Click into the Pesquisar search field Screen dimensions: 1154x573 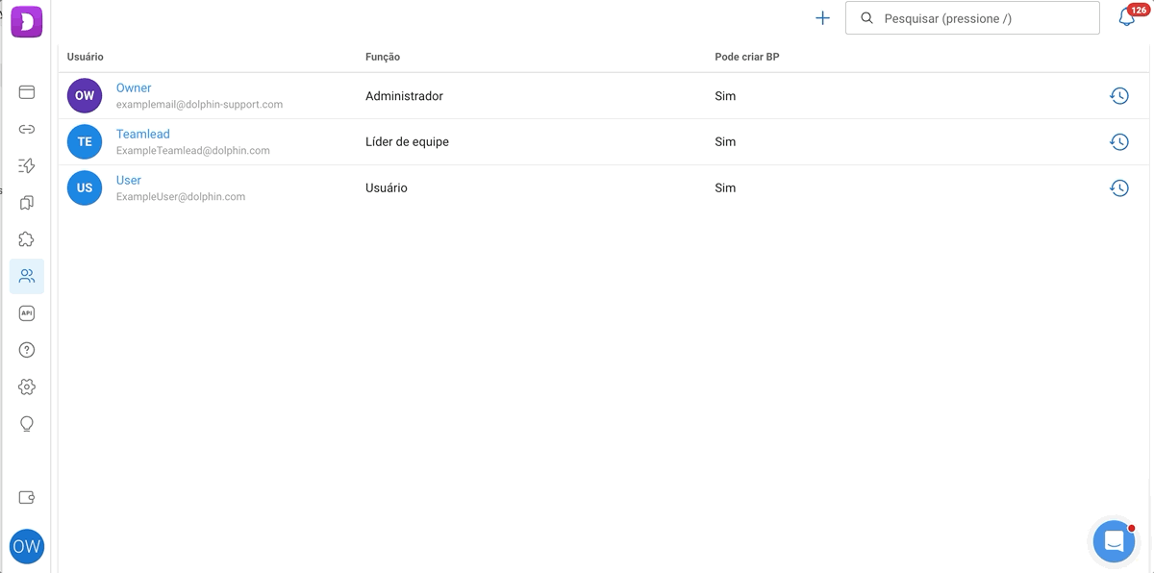point(972,18)
